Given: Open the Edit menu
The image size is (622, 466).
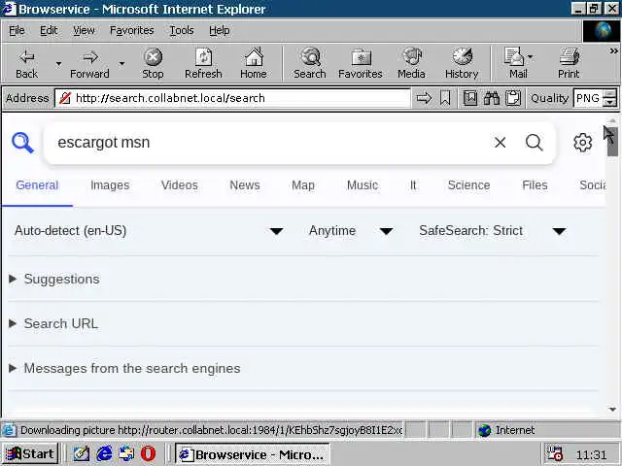Looking at the screenshot, I should (x=49, y=30).
